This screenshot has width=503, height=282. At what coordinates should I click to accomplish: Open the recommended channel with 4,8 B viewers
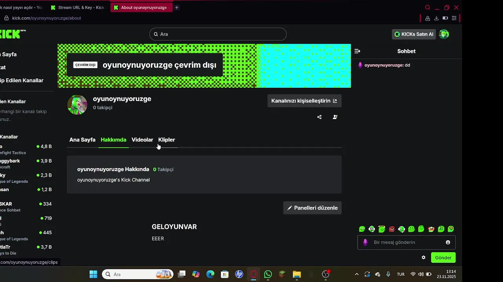click(x=26, y=149)
